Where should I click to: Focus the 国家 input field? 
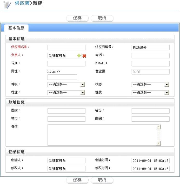(66, 111)
